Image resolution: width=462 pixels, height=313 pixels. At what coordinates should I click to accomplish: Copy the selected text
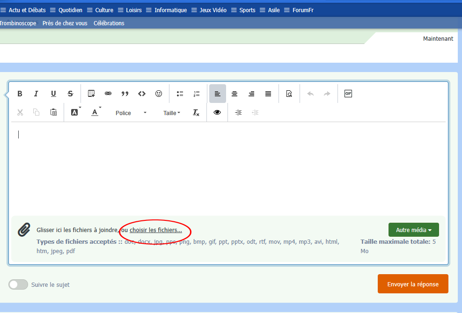coord(36,112)
